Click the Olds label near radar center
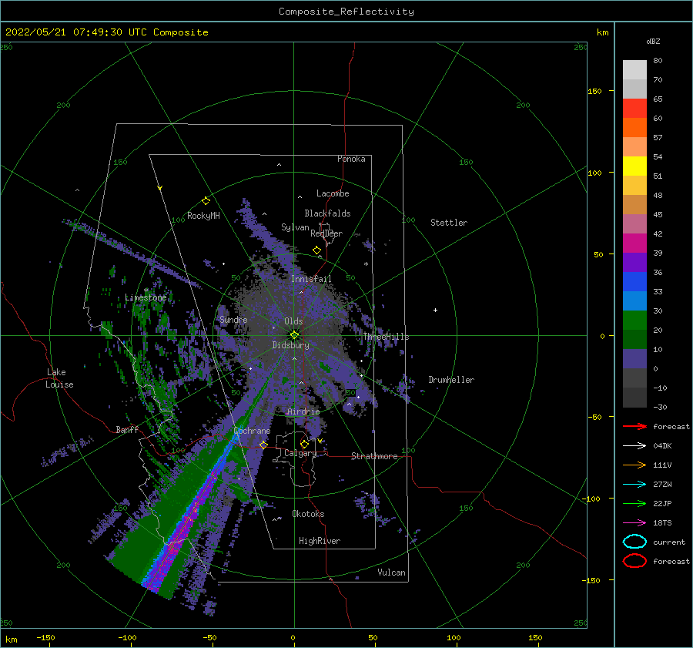 pyautogui.click(x=293, y=321)
